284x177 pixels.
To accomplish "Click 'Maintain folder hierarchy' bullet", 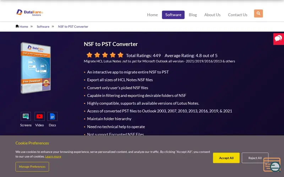I will pos(109,119).
